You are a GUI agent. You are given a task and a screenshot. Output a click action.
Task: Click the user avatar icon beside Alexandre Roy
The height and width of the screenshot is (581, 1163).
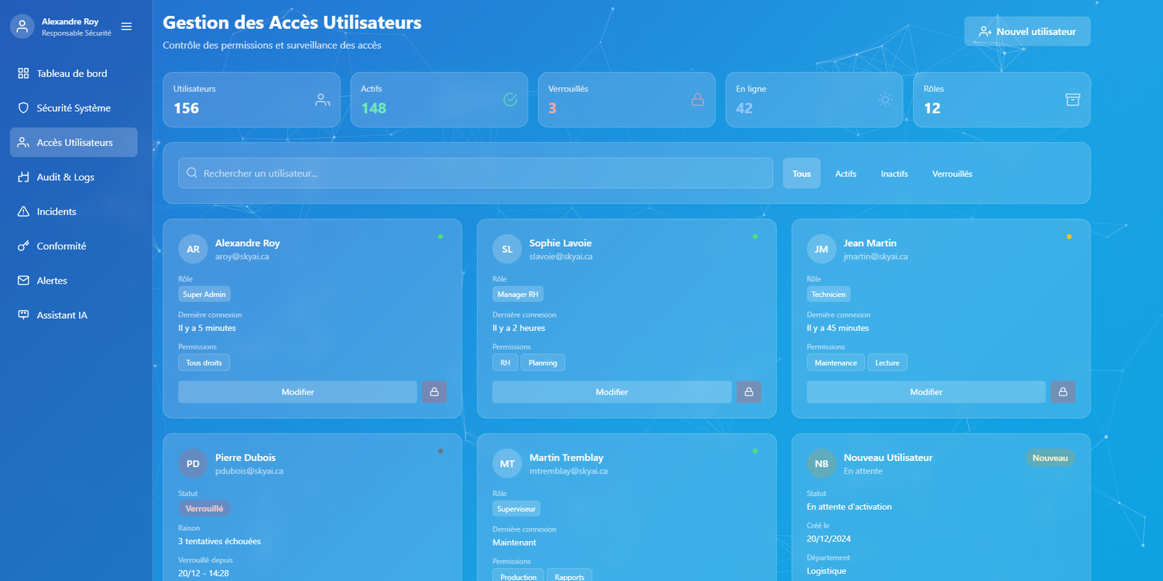[x=23, y=27]
